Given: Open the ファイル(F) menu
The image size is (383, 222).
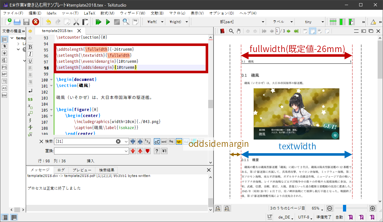Looking at the screenshot, I should pyautogui.click(x=13, y=13).
